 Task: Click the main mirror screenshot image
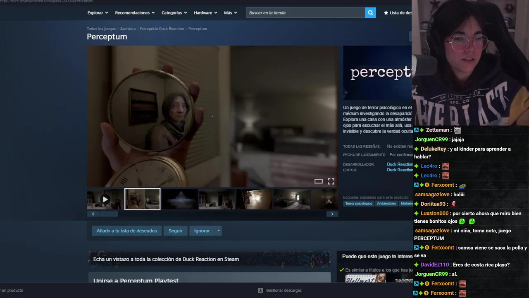point(212,116)
